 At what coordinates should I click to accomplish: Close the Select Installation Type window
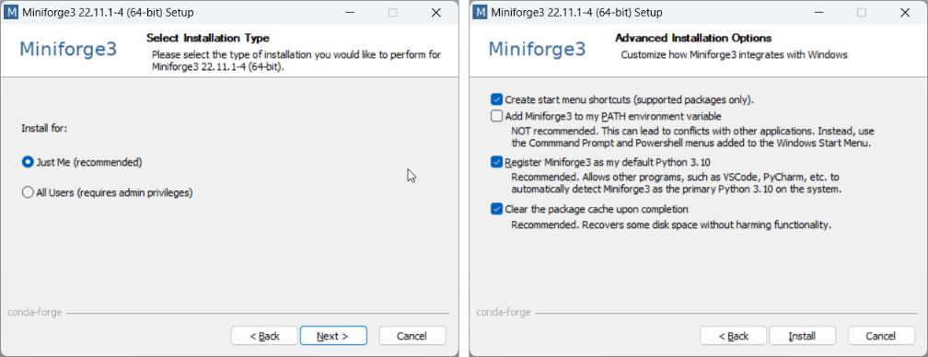[435, 12]
